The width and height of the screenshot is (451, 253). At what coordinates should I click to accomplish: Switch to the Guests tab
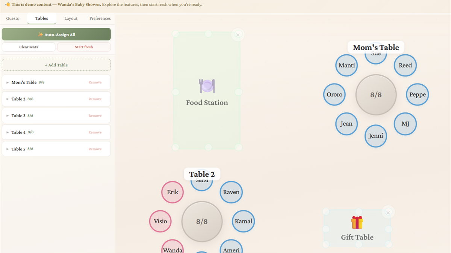(12, 18)
